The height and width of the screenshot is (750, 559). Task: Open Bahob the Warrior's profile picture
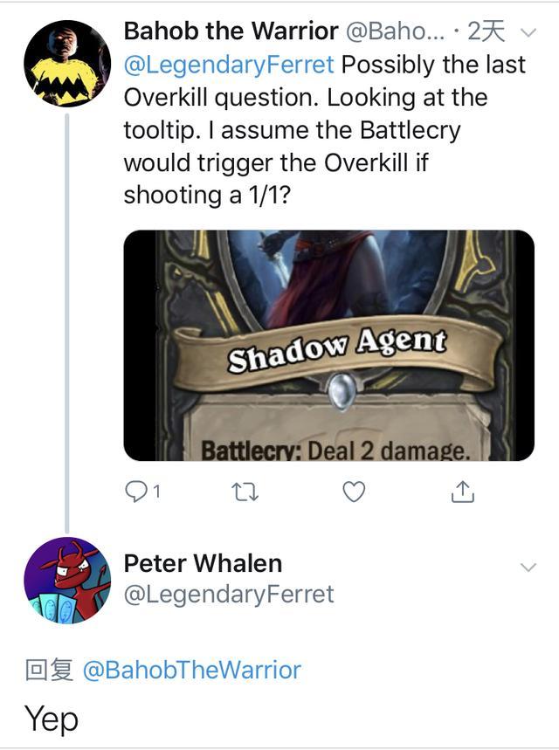(x=67, y=62)
